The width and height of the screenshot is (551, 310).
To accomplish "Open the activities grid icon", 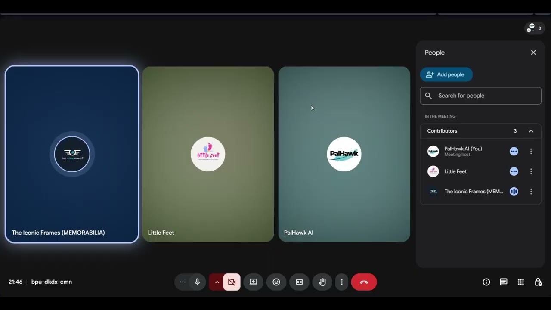I will (x=521, y=282).
